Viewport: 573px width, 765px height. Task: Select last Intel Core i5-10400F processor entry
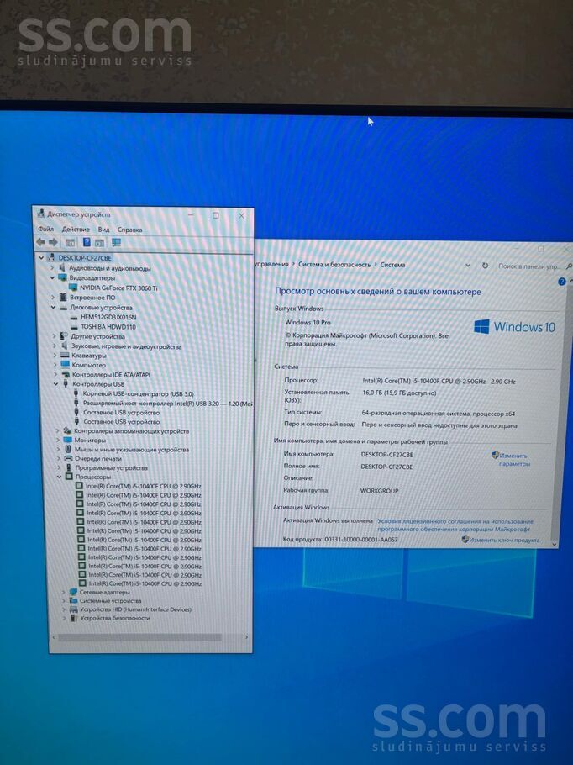point(145,583)
